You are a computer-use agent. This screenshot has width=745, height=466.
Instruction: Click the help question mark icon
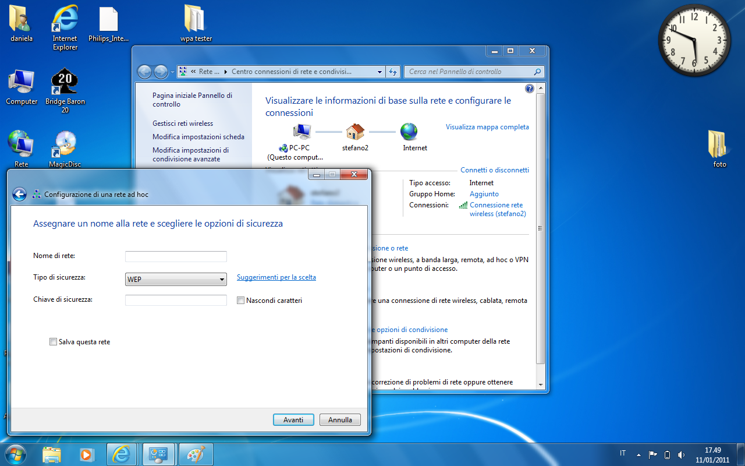(x=529, y=89)
